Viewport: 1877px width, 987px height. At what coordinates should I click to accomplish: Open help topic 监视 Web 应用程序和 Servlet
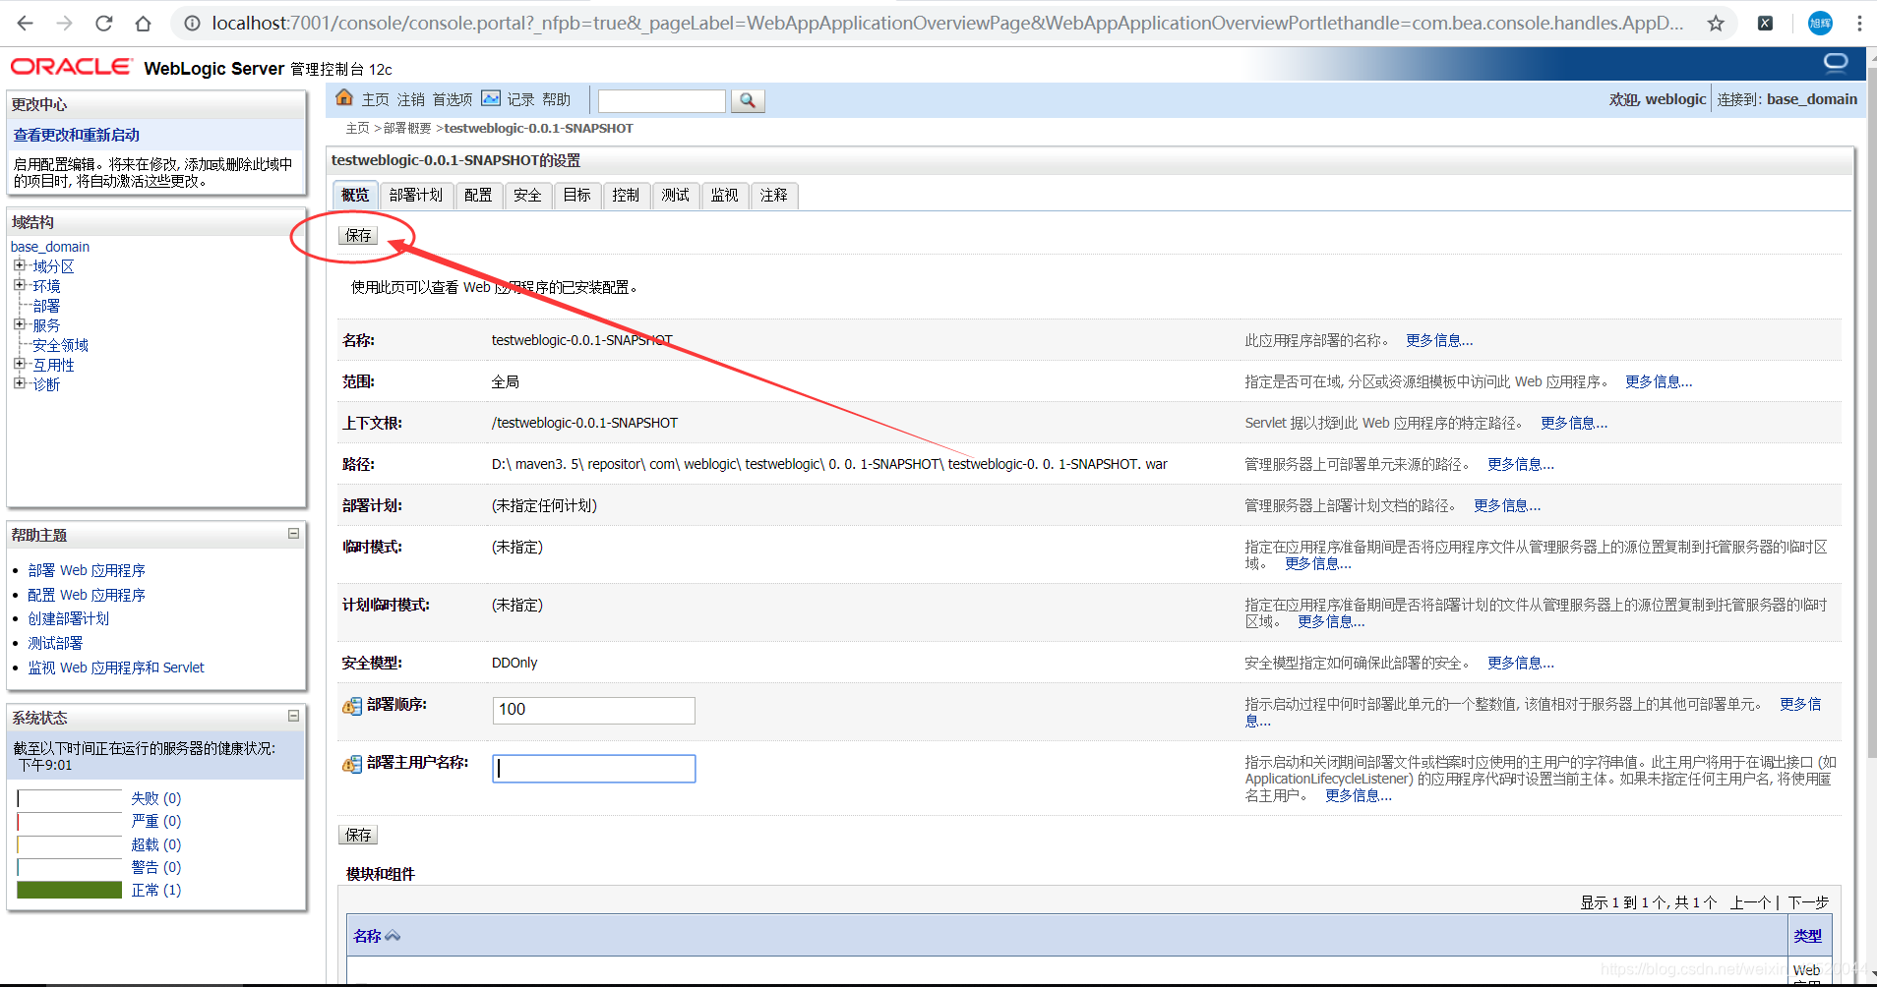tap(116, 668)
